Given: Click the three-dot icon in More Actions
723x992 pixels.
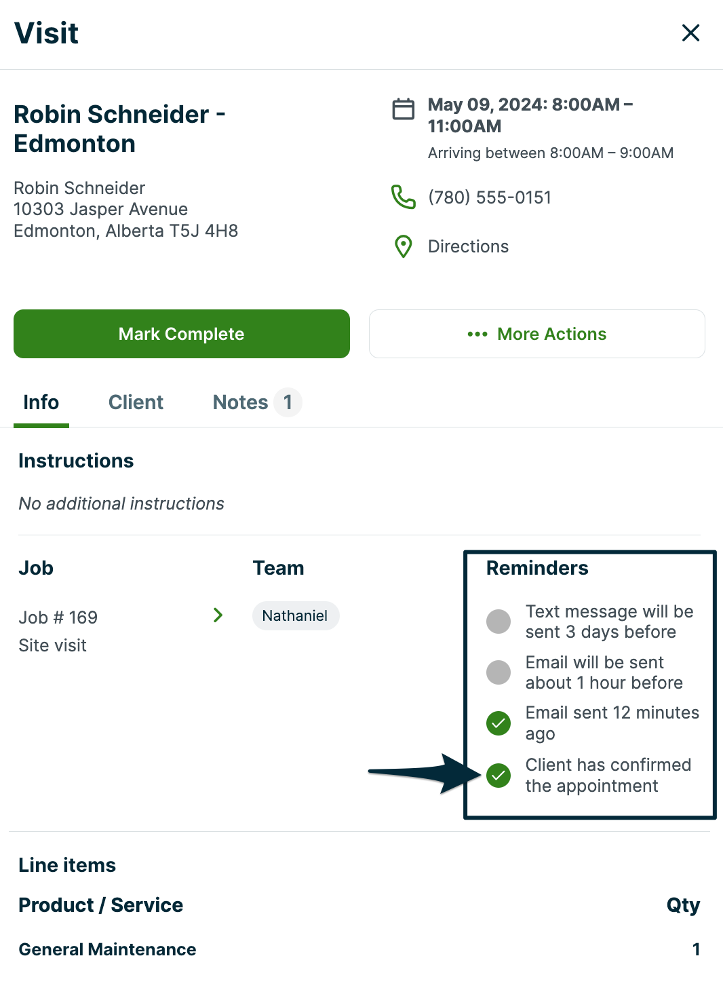Looking at the screenshot, I should [477, 334].
